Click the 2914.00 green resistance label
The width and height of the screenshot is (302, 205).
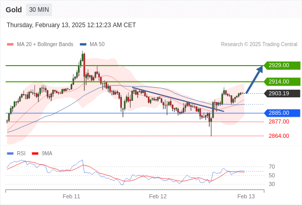[x=282, y=82]
